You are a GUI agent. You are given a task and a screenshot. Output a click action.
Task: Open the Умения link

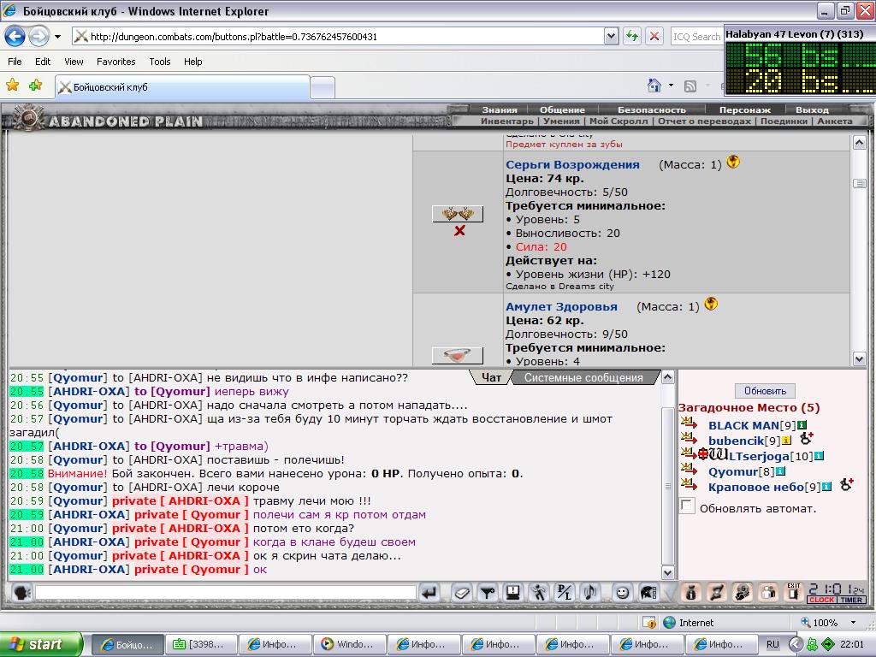(x=561, y=121)
